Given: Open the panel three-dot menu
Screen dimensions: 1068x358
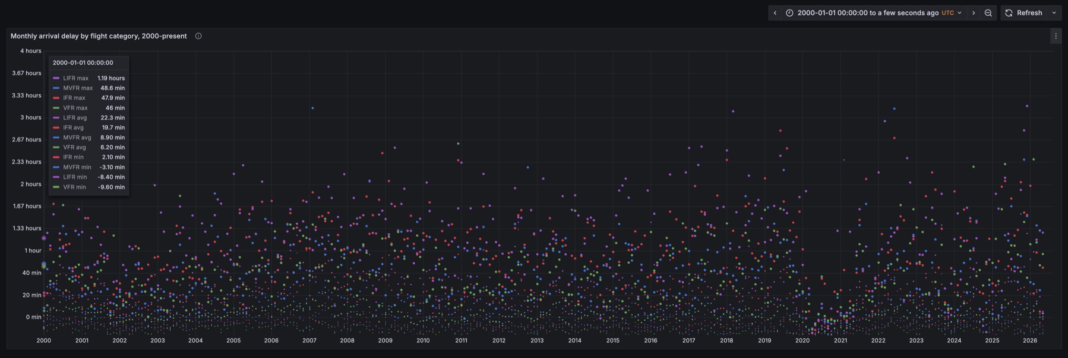Looking at the screenshot, I should tap(1056, 36).
